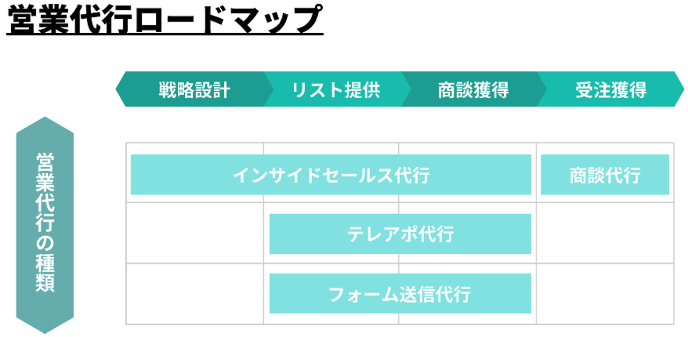Click the upper arrowhead of vertical arrow
Screen dimensions: 688x337
(x=45, y=126)
